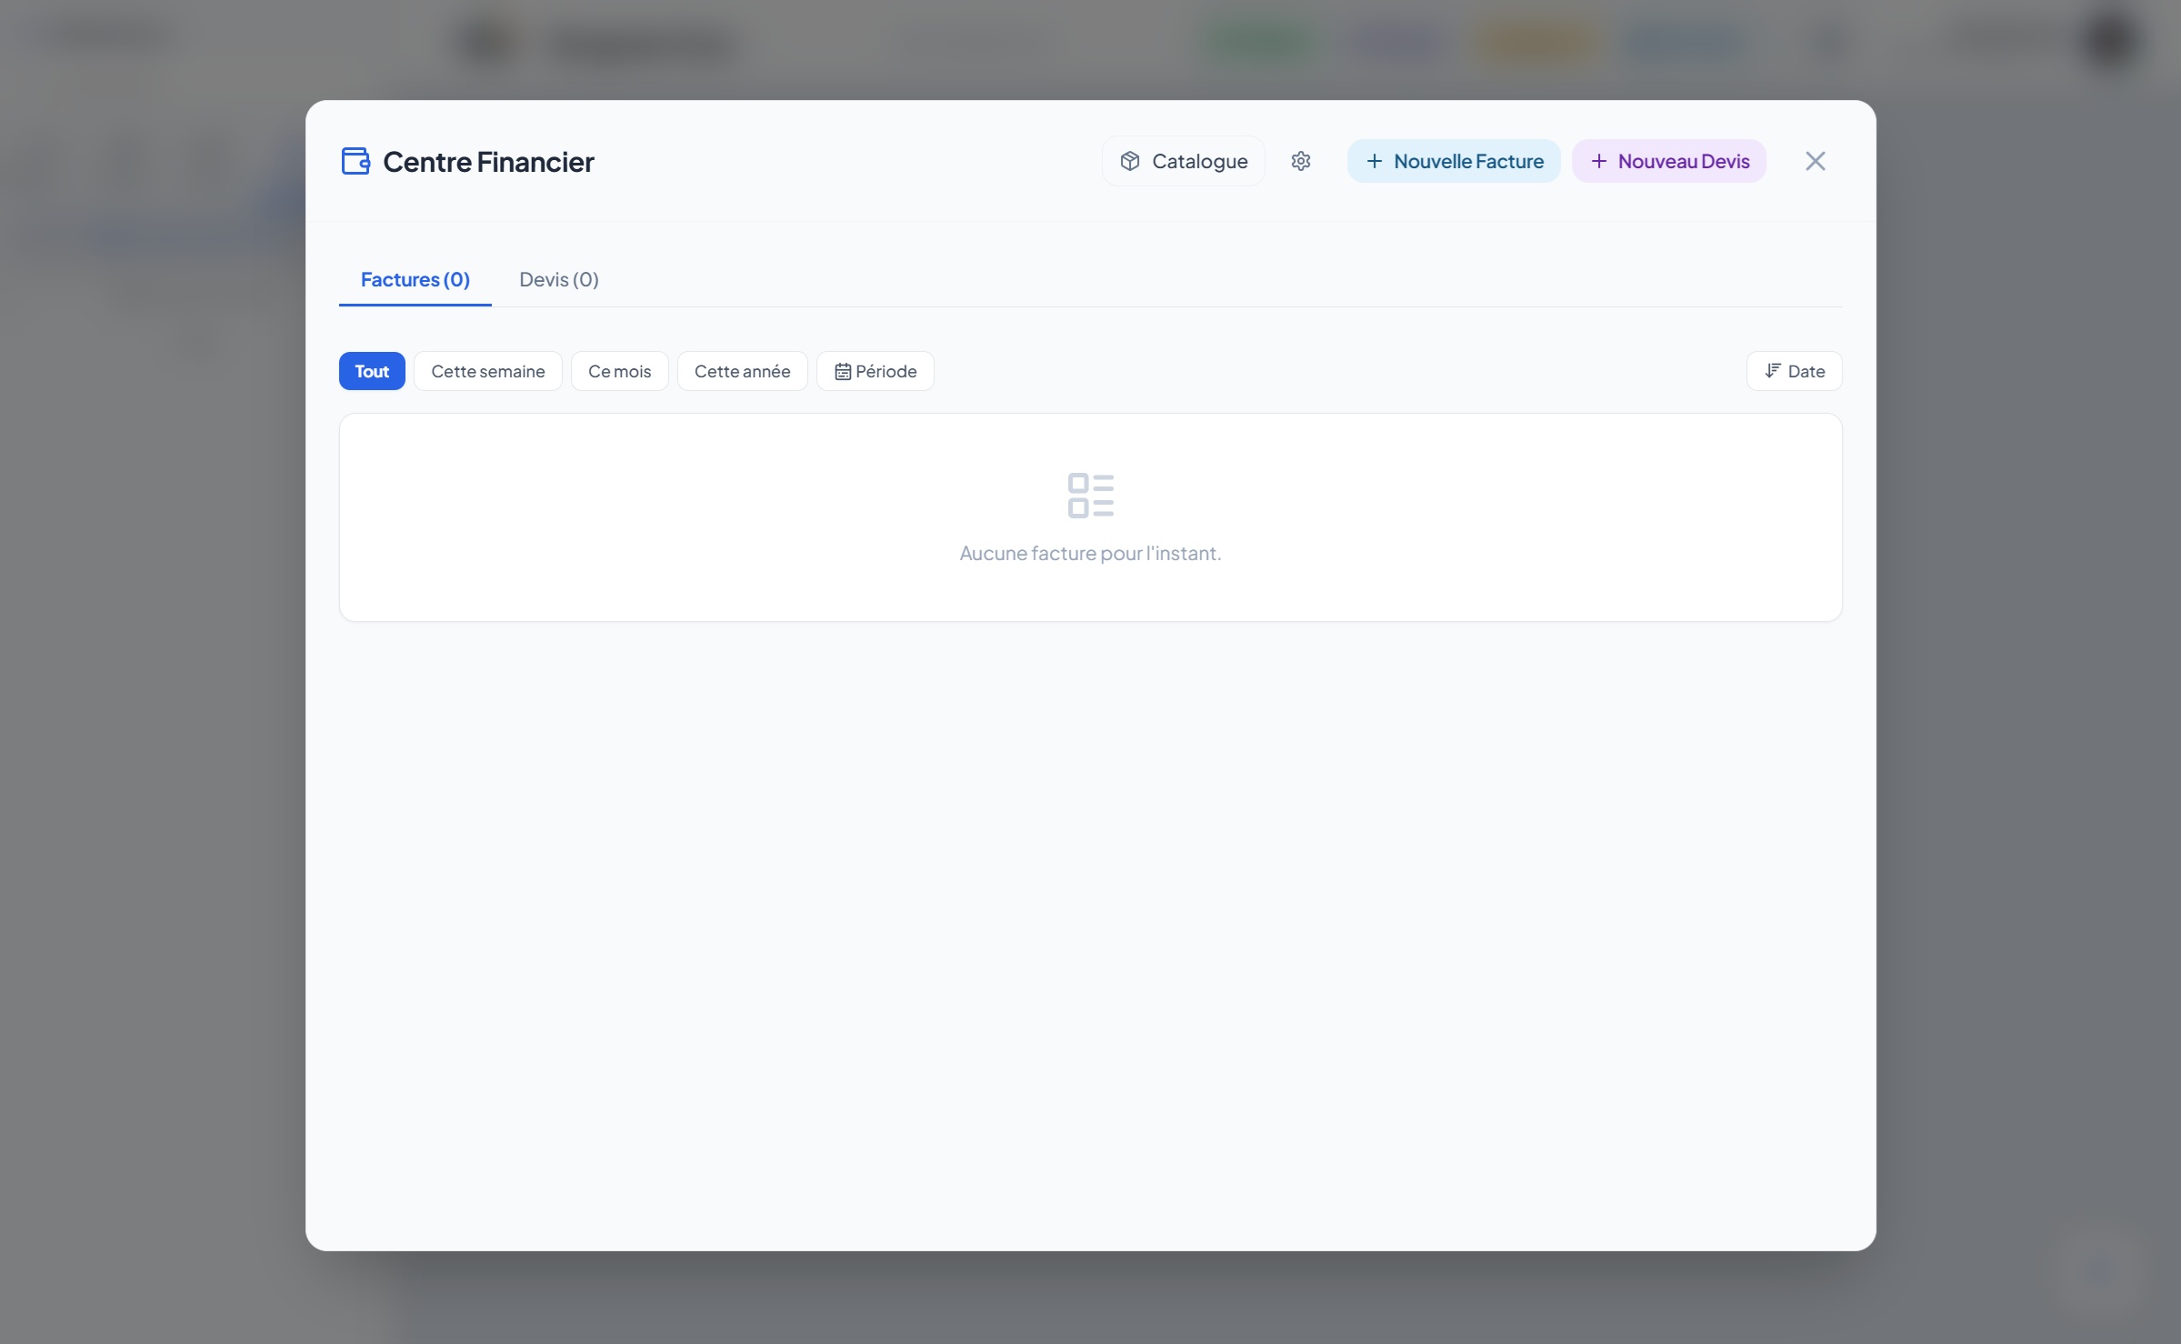The height and width of the screenshot is (1344, 2181).
Task: Filter invoices by Ce mois
Action: click(619, 371)
